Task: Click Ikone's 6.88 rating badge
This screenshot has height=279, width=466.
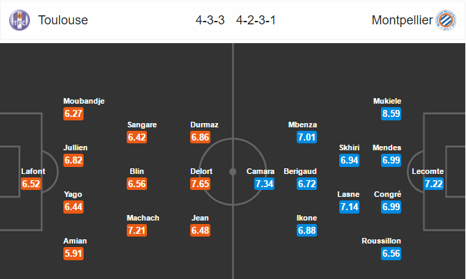Action: (x=306, y=230)
